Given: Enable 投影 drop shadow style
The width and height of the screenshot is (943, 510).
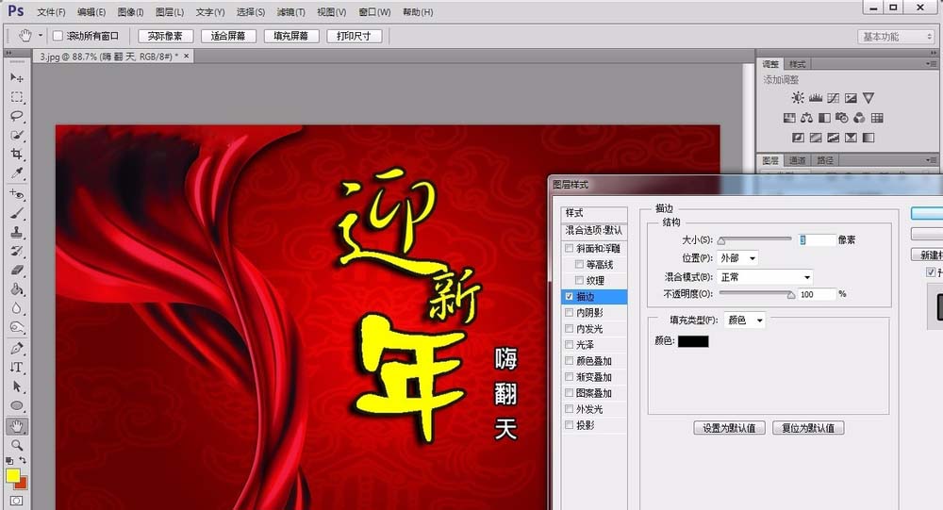Looking at the screenshot, I should tap(570, 424).
